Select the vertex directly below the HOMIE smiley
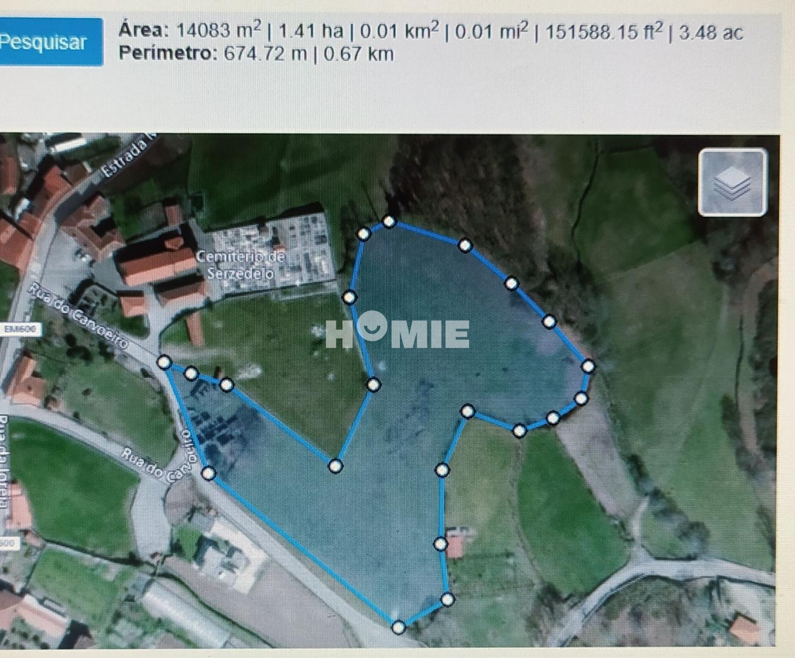The image size is (795, 658). pyautogui.click(x=373, y=385)
